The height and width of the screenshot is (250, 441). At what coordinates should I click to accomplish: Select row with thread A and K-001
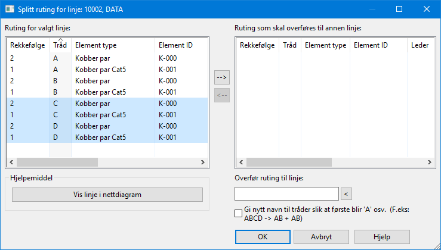(x=107, y=70)
